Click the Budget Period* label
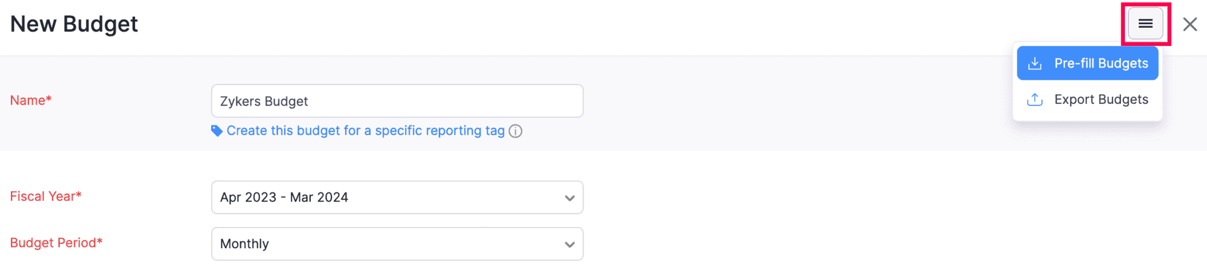 [56, 243]
